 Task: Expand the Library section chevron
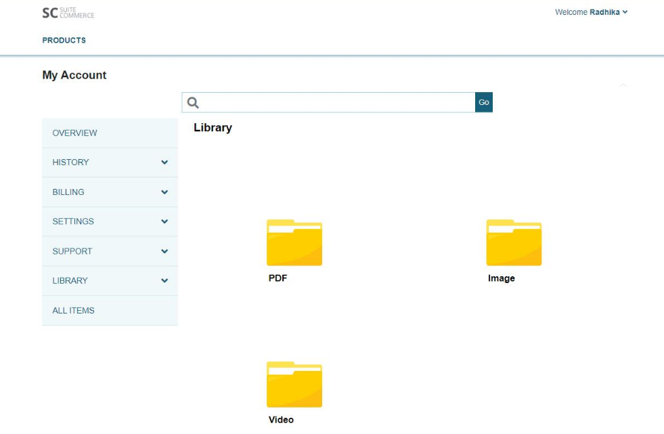[164, 280]
